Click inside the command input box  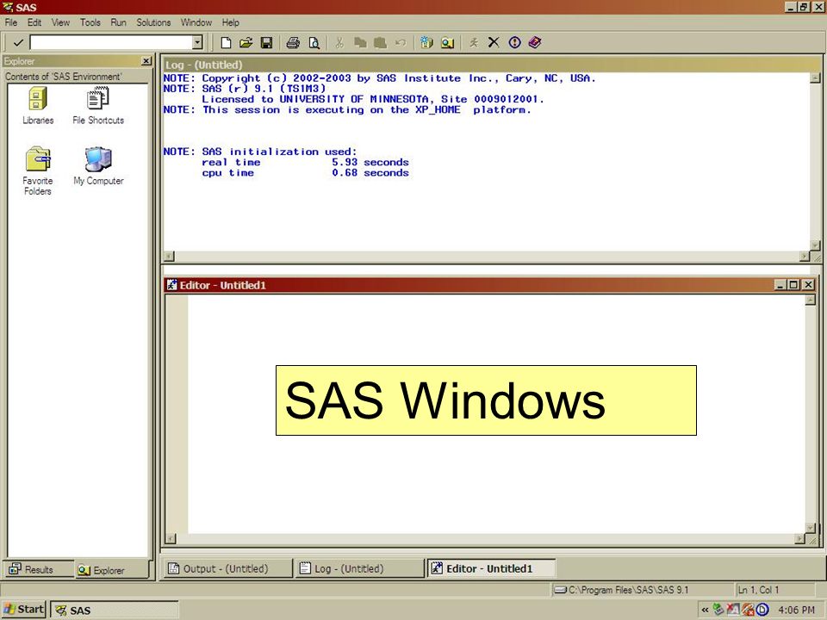click(x=111, y=43)
